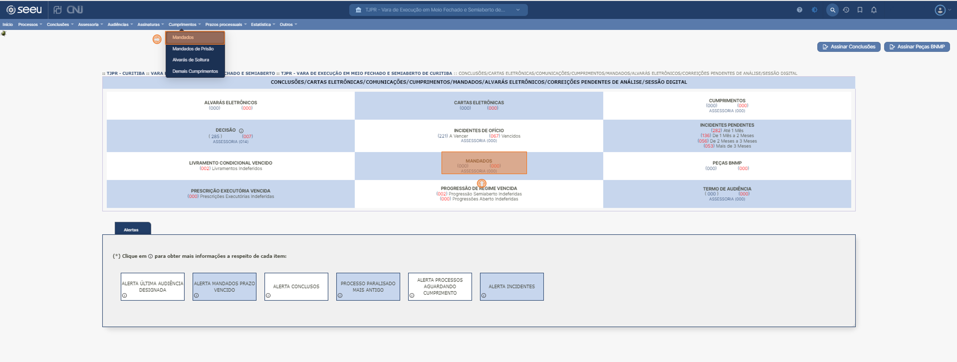The width and height of the screenshot is (957, 362).
Task: Click info icon in Alerta Mandados Prazo Vencido
Action: (x=196, y=296)
